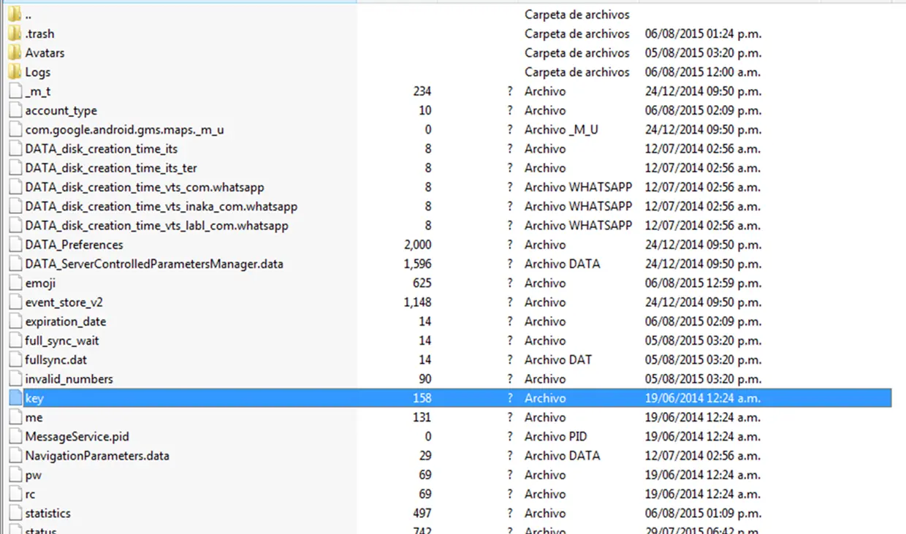The width and height of the screenshot is (906, 534).
Task: Click 'Archivo PID' type cell
Action: click(555, 436)
